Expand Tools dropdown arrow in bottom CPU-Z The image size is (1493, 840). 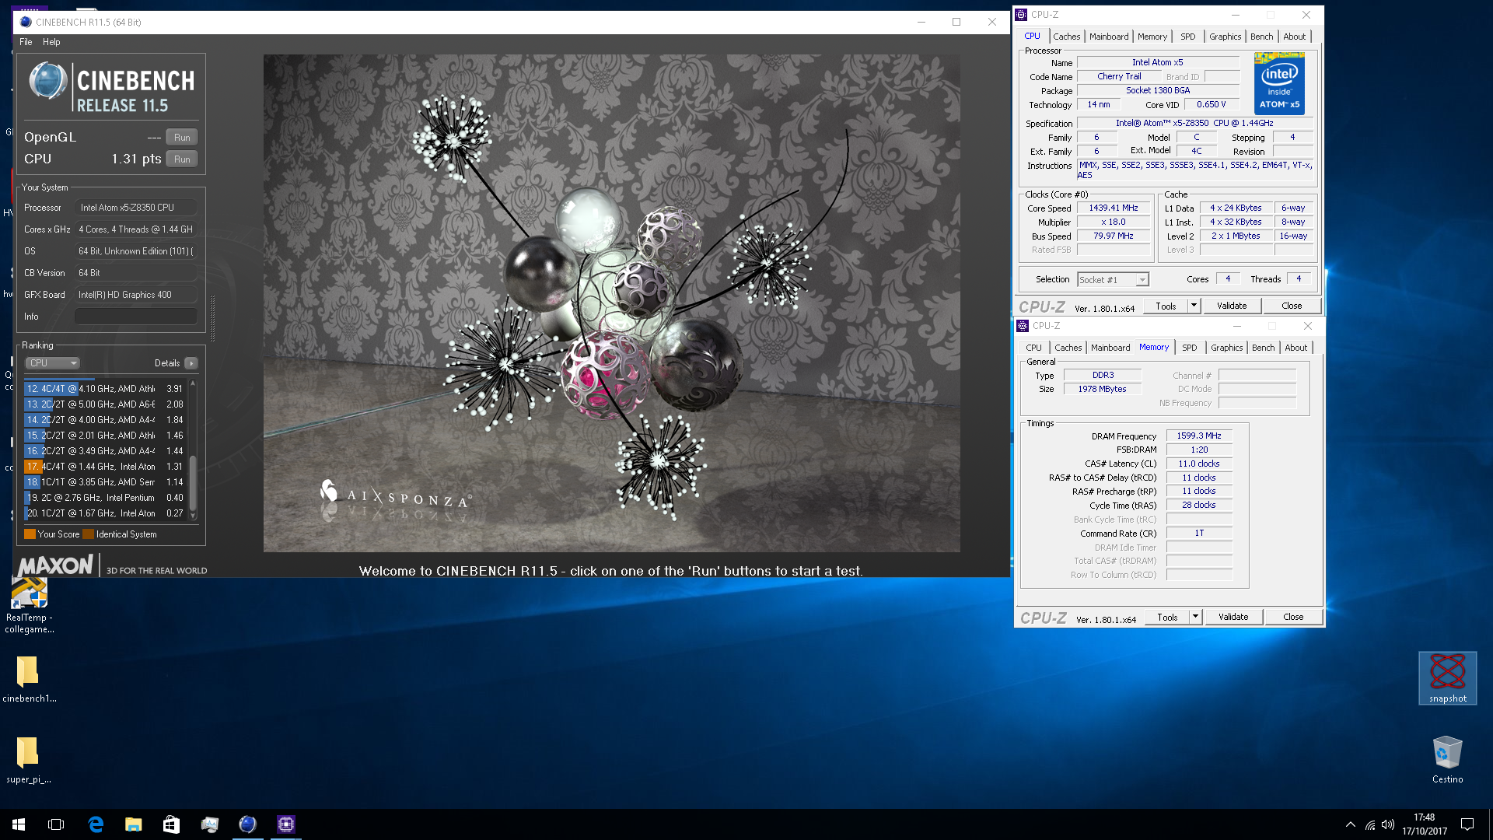pos(1196,618)
